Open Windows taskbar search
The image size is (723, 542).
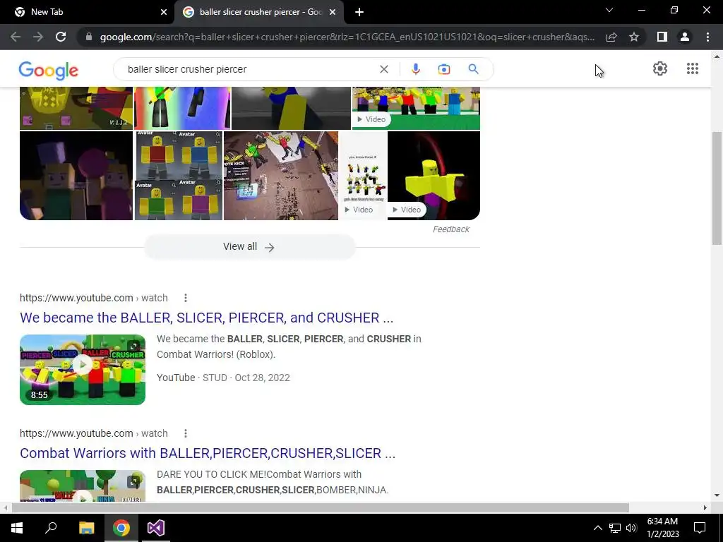coord(51,528)
